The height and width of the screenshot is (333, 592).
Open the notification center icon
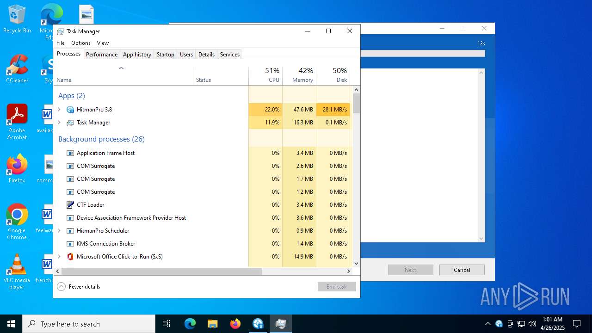tap(577, 324)
